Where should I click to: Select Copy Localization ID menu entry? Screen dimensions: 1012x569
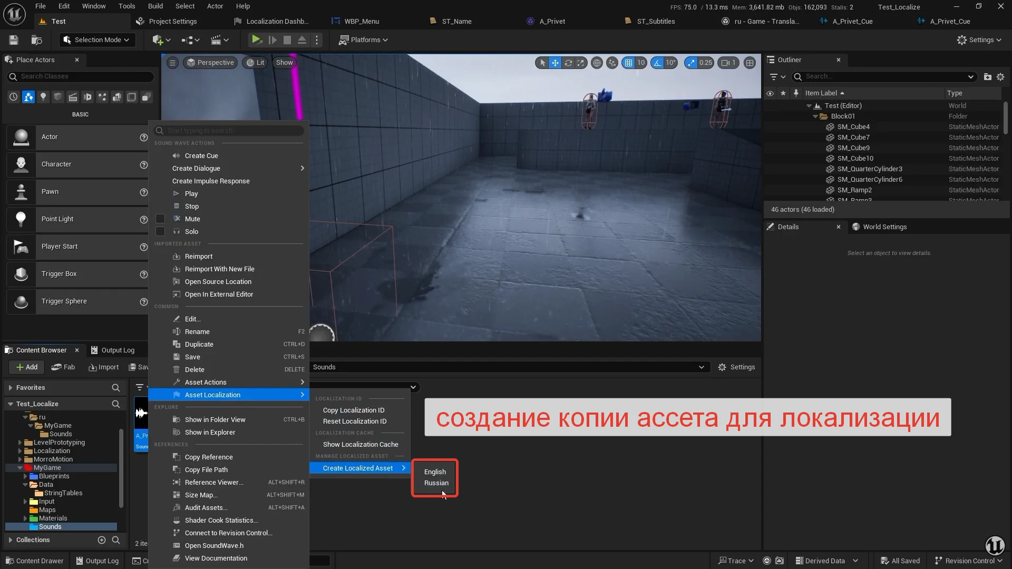click(x=354, y=410)
